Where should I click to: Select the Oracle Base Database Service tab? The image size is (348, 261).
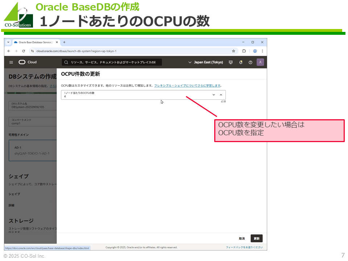[x=36, y=42]
